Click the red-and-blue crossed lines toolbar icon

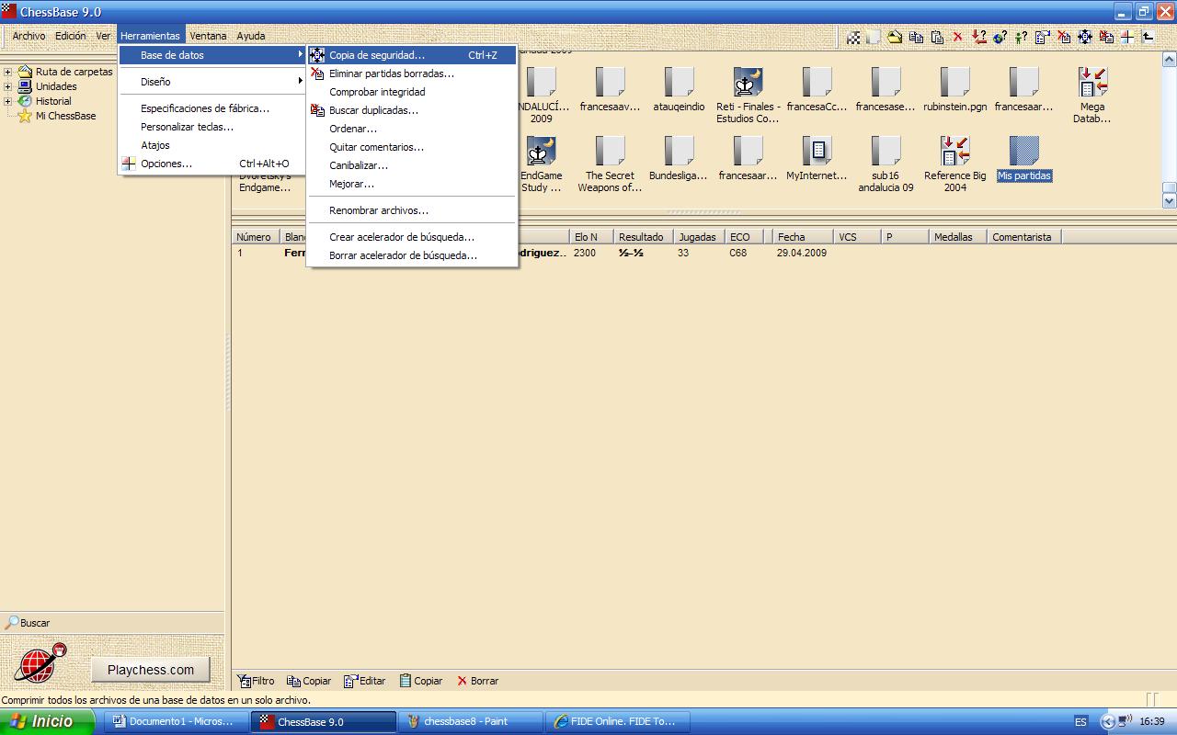(1126, 37)
